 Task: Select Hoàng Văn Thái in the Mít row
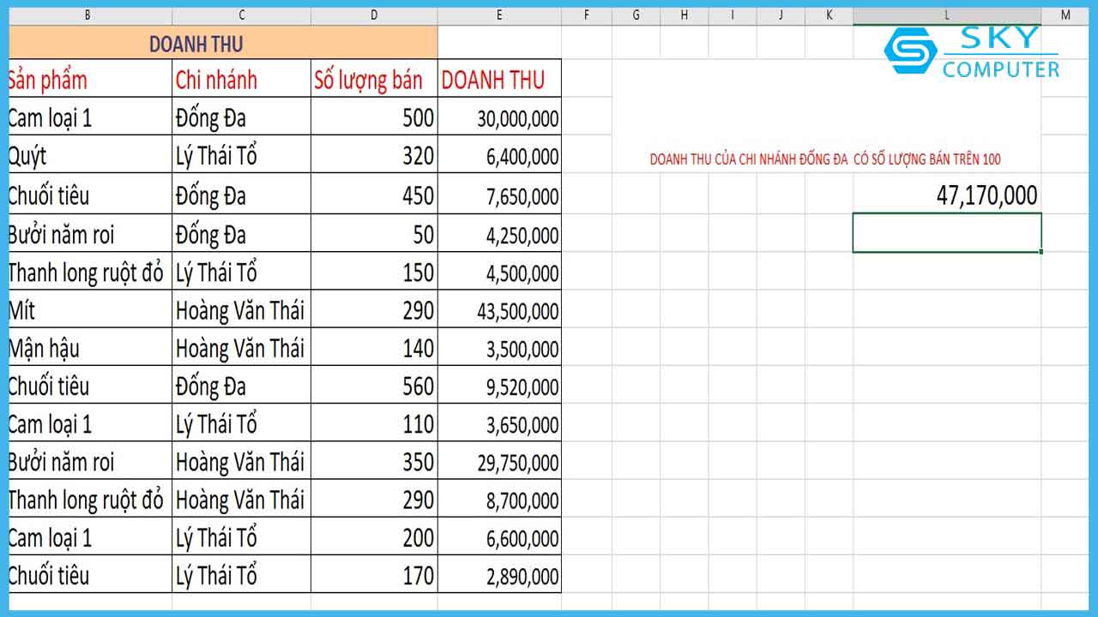click(x=241, y=309)
